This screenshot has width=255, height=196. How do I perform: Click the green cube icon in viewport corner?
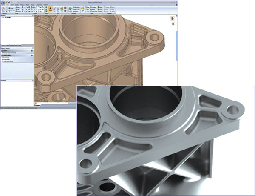click(173, 24)
